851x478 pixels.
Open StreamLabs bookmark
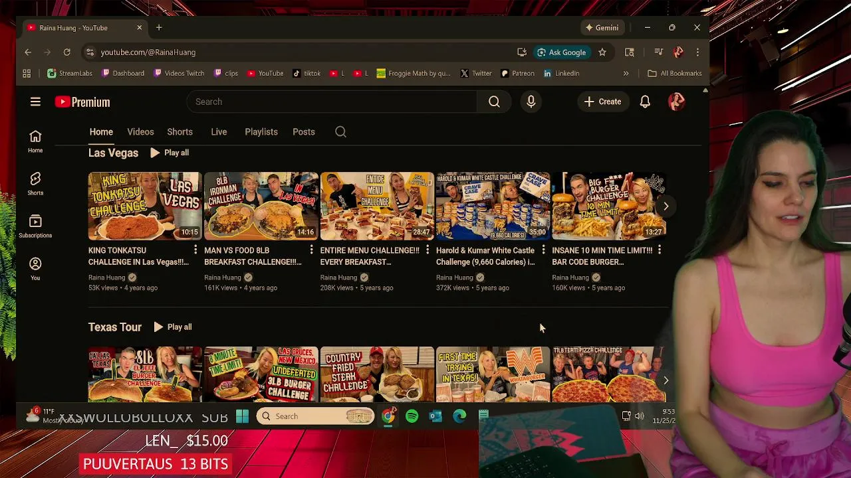tap(70, 73)
